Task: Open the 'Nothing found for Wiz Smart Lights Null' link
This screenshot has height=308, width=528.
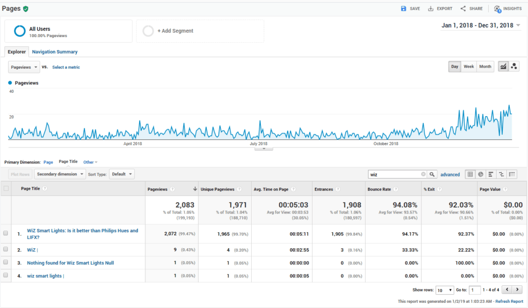Action: point(70,263)
